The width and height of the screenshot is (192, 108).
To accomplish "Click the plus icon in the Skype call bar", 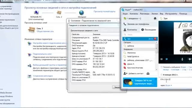I will (x=190, y=59).
